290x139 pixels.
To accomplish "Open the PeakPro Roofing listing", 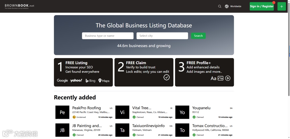I will click(x=86, y=108).
